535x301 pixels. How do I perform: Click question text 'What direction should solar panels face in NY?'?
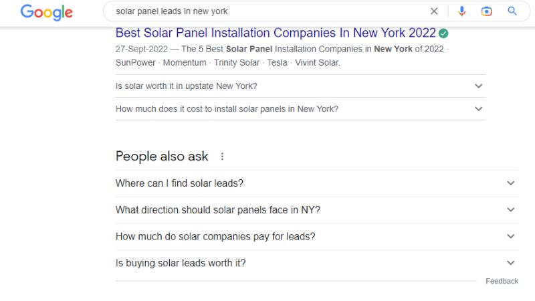coord(218,210)
